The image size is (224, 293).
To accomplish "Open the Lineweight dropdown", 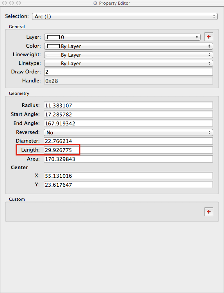I will [x=128, y=55].
